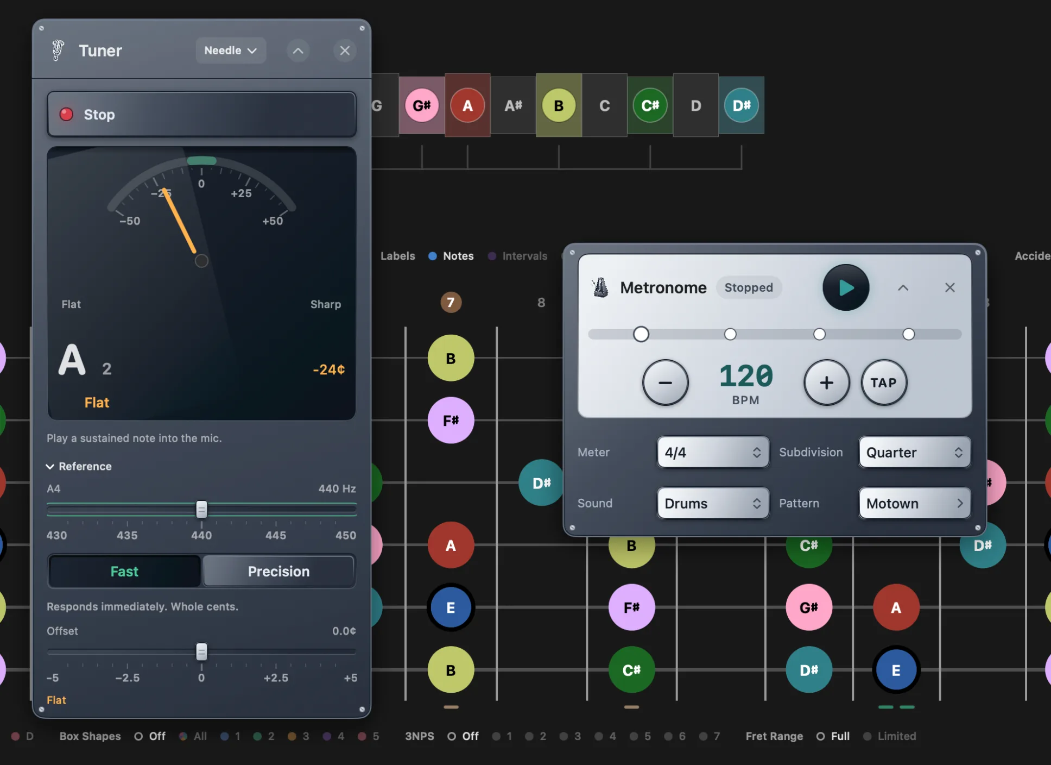Tap tempo using the TAP button
The image size is (1051, 765).
(x=884, y=382)
